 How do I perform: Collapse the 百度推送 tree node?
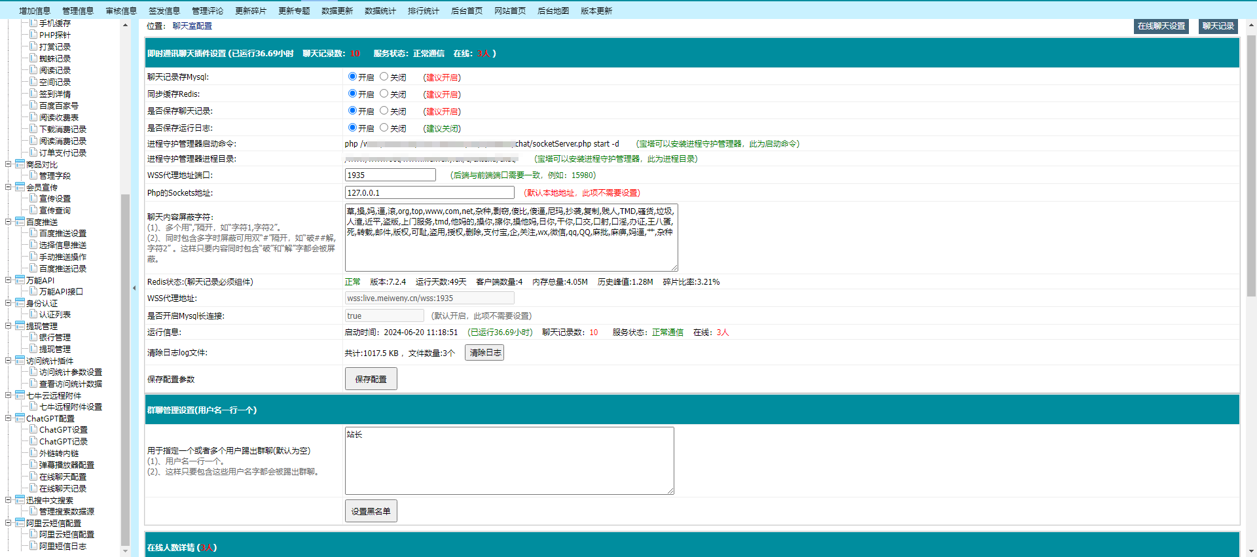pyautogui.click(x=9, y=222)
